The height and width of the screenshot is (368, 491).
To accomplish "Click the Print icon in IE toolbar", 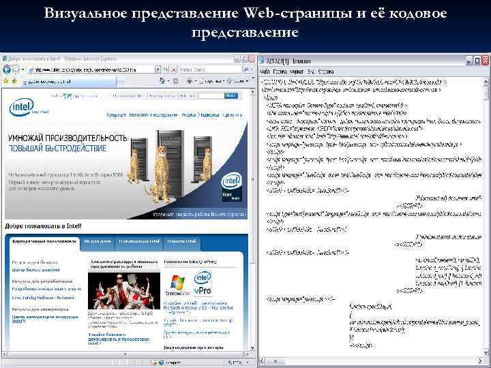I will click(x=190, y=81).
